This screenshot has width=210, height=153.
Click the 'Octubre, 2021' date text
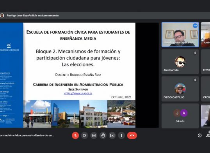click(121, 97)
